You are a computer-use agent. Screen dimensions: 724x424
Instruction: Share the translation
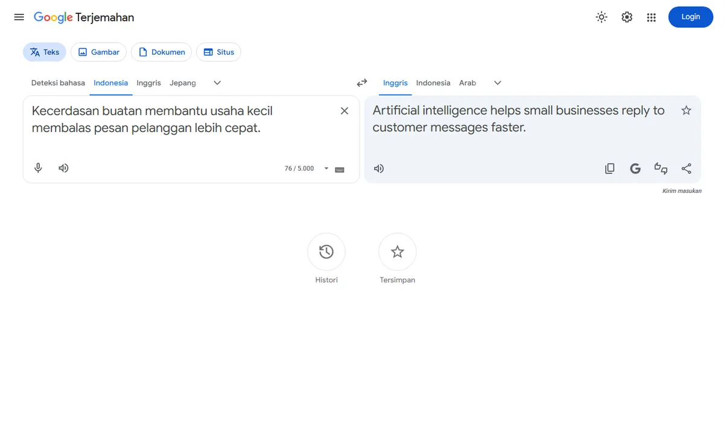686,169
